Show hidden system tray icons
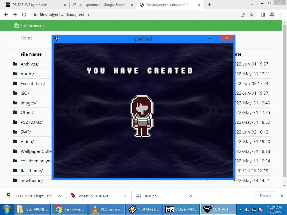This screenshot has width=287, height=215. (x=240, y=210)
